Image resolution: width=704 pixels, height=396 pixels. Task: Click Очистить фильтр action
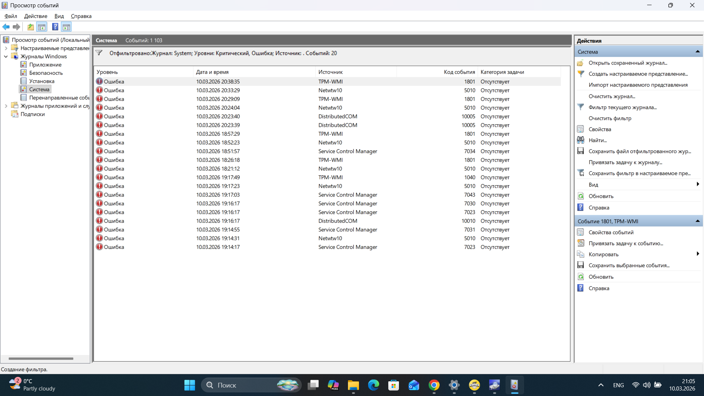(x=610, y=118)
